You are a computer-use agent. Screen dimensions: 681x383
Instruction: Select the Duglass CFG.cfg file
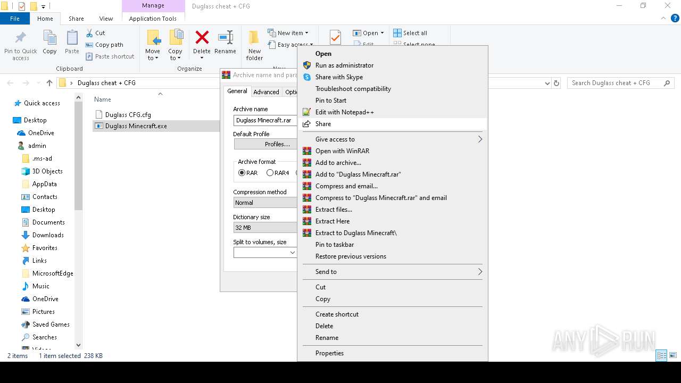pyautogui.click(x=128, y=114)
